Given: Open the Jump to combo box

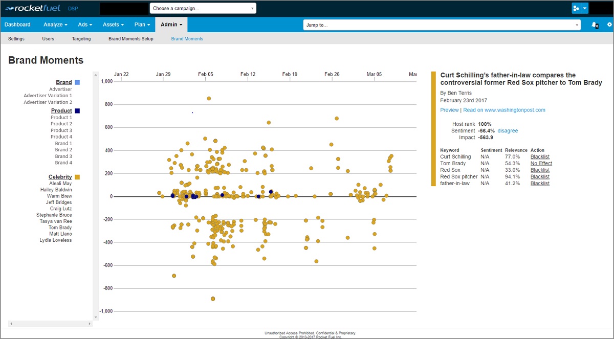Looking at the screenshot, I should pyautogui.click(x=442, y=25).
